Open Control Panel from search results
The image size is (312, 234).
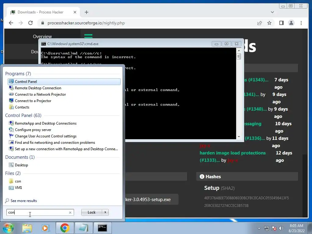64,82
